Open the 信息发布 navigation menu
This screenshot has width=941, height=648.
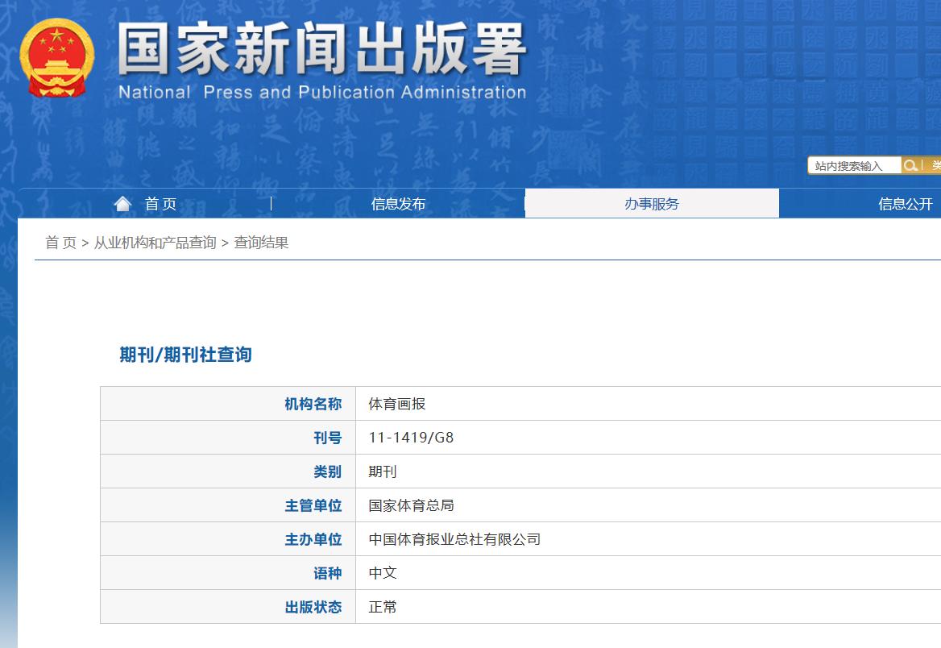pos(399,204)
